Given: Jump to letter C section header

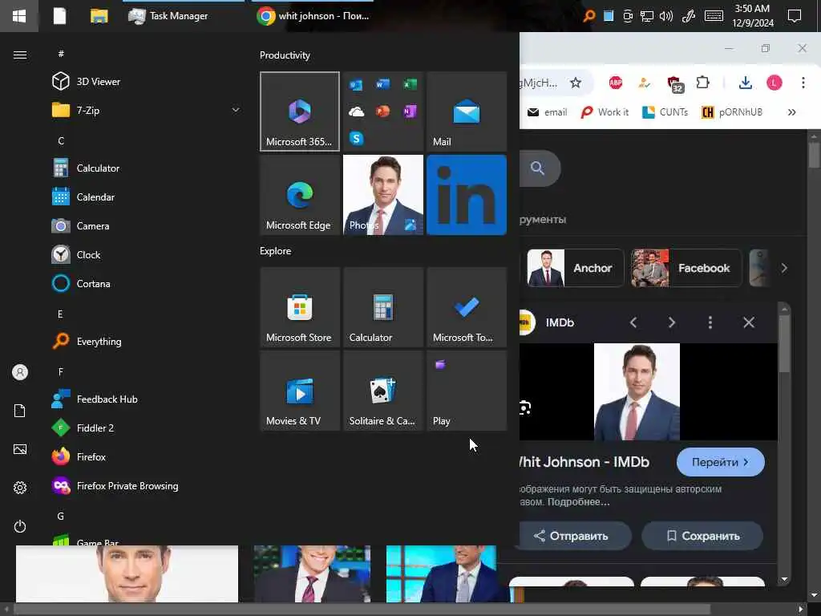Looking at the screenshot, I should [x=61, y=140].
